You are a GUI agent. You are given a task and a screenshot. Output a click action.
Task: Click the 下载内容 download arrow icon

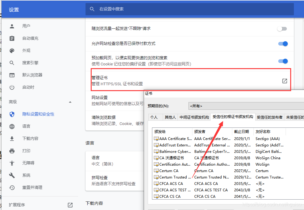point(12,139)
